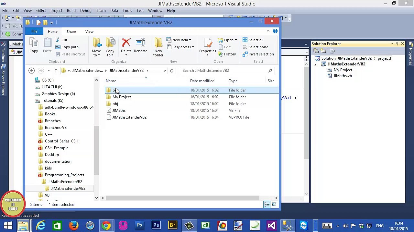The width and height of the screenshot is (414, 232).
Task: Open recent locations dropdown arrow
Action: coord(49,71)
